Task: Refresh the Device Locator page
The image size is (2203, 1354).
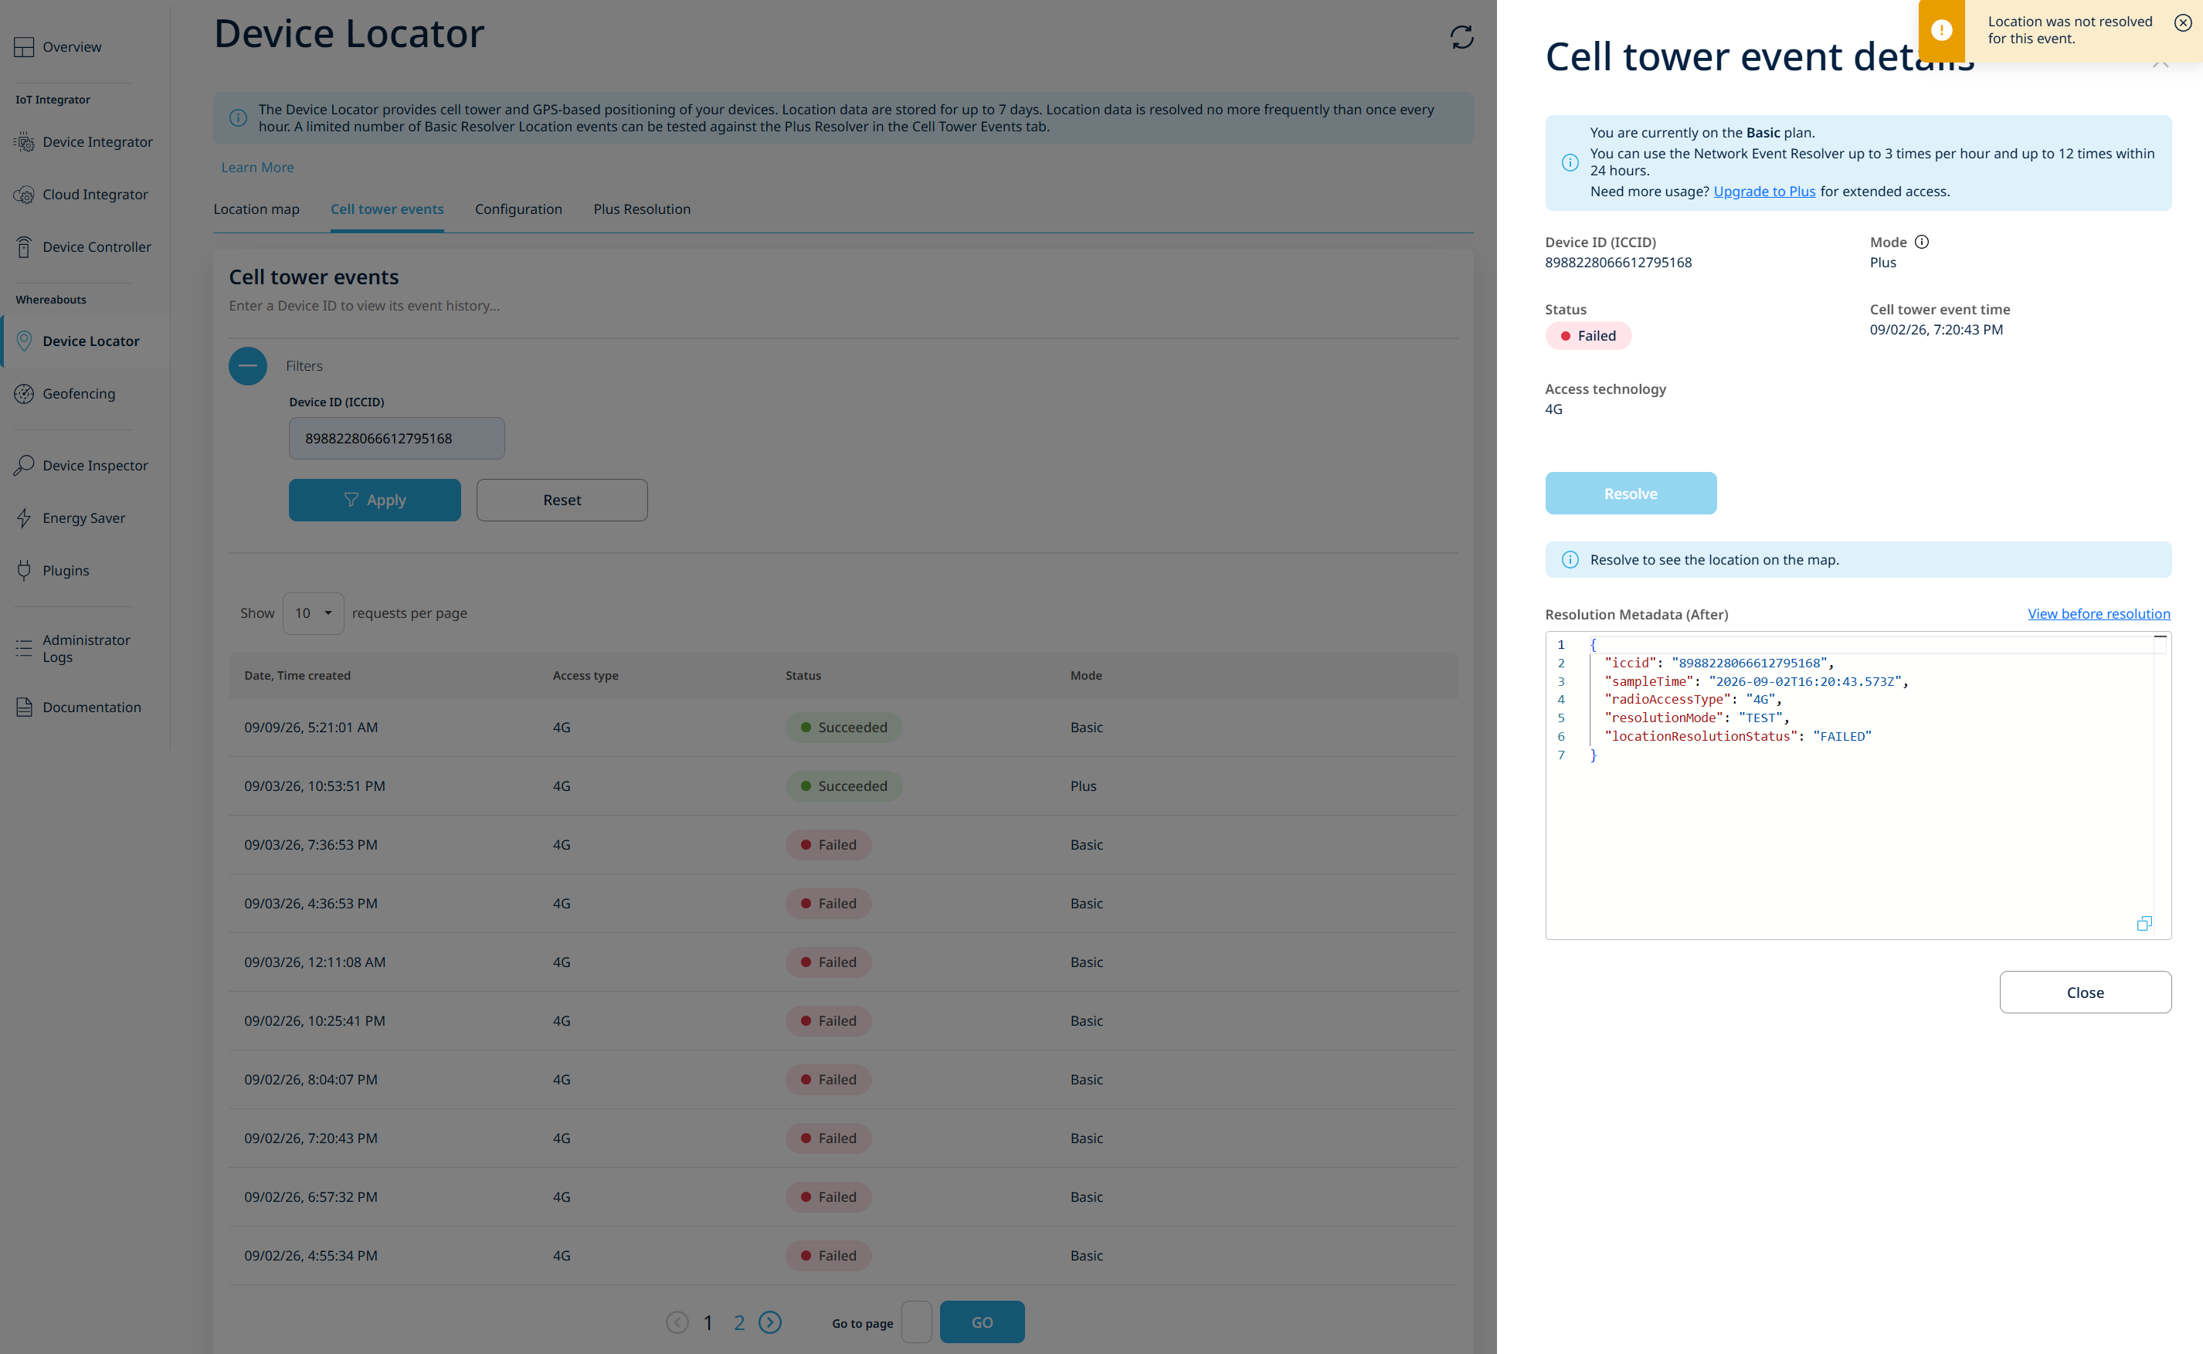Action: click(x=1461, y=37)
